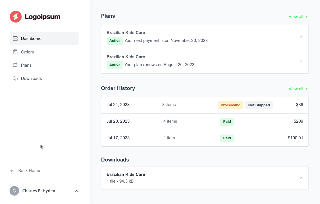Image resolution: width=320 pixels, height=204 pixels.
Task: Click the green chevron beside Plans View all
Action: coord(307,17)
